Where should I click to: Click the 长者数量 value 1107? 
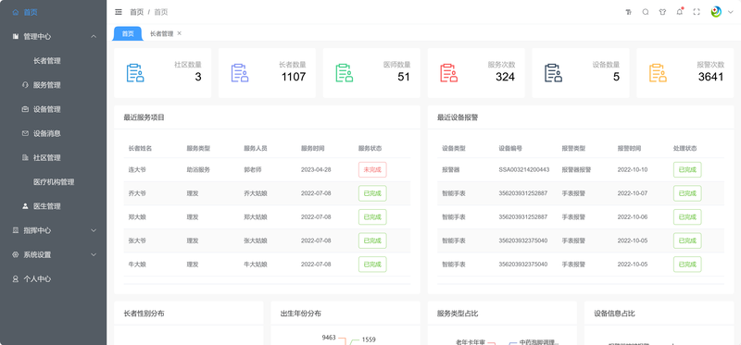click(294, 77)
